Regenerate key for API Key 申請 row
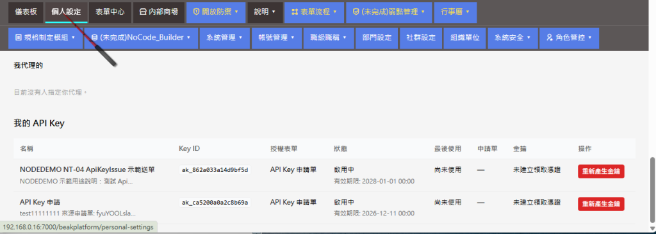Screen dimensions: 656x234 point(601,204)
